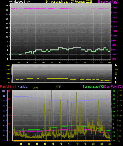
Task: Click the "Barometer (hpa)" axis title
Action: click(108, 2)
